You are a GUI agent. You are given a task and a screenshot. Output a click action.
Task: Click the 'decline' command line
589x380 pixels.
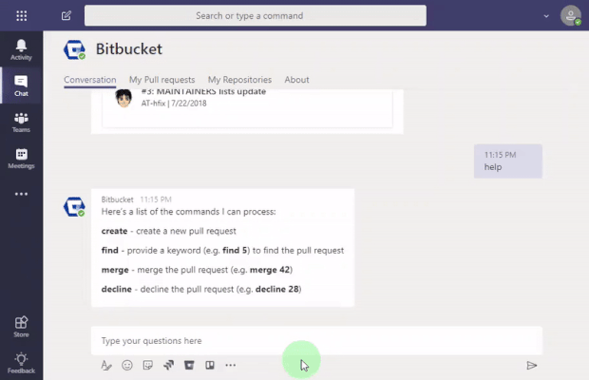pyautogui.click(x=201, y=289)
